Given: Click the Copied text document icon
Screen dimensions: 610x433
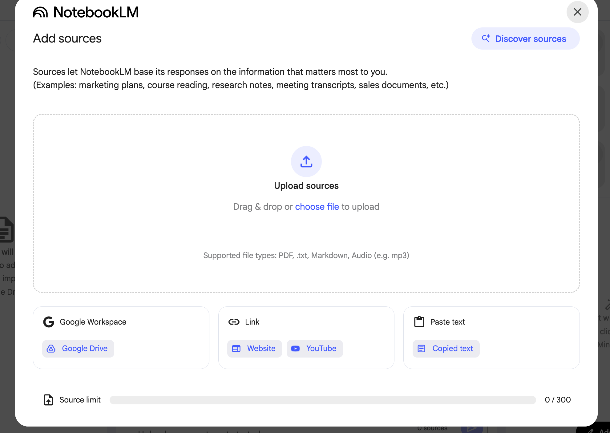Looking at the screenshot, I should 422,349.
